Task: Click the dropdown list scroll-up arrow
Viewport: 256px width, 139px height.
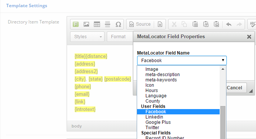Action: point(223,69)
